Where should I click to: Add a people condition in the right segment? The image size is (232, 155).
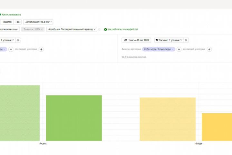pos(209,49)
